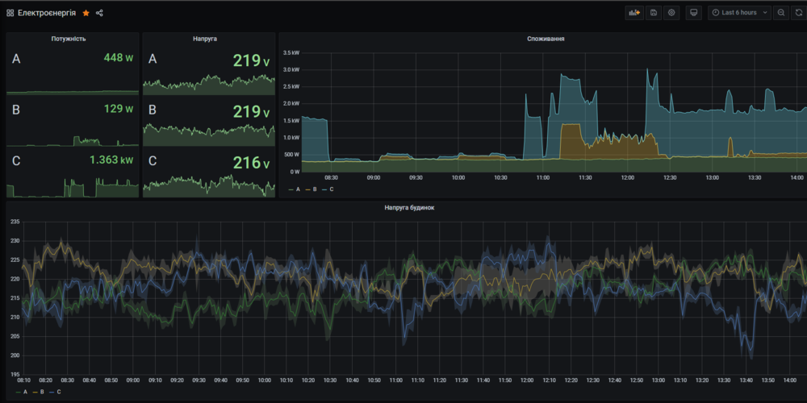
Task: Open the Last 6 hours time picker
Action: (739, 13)
